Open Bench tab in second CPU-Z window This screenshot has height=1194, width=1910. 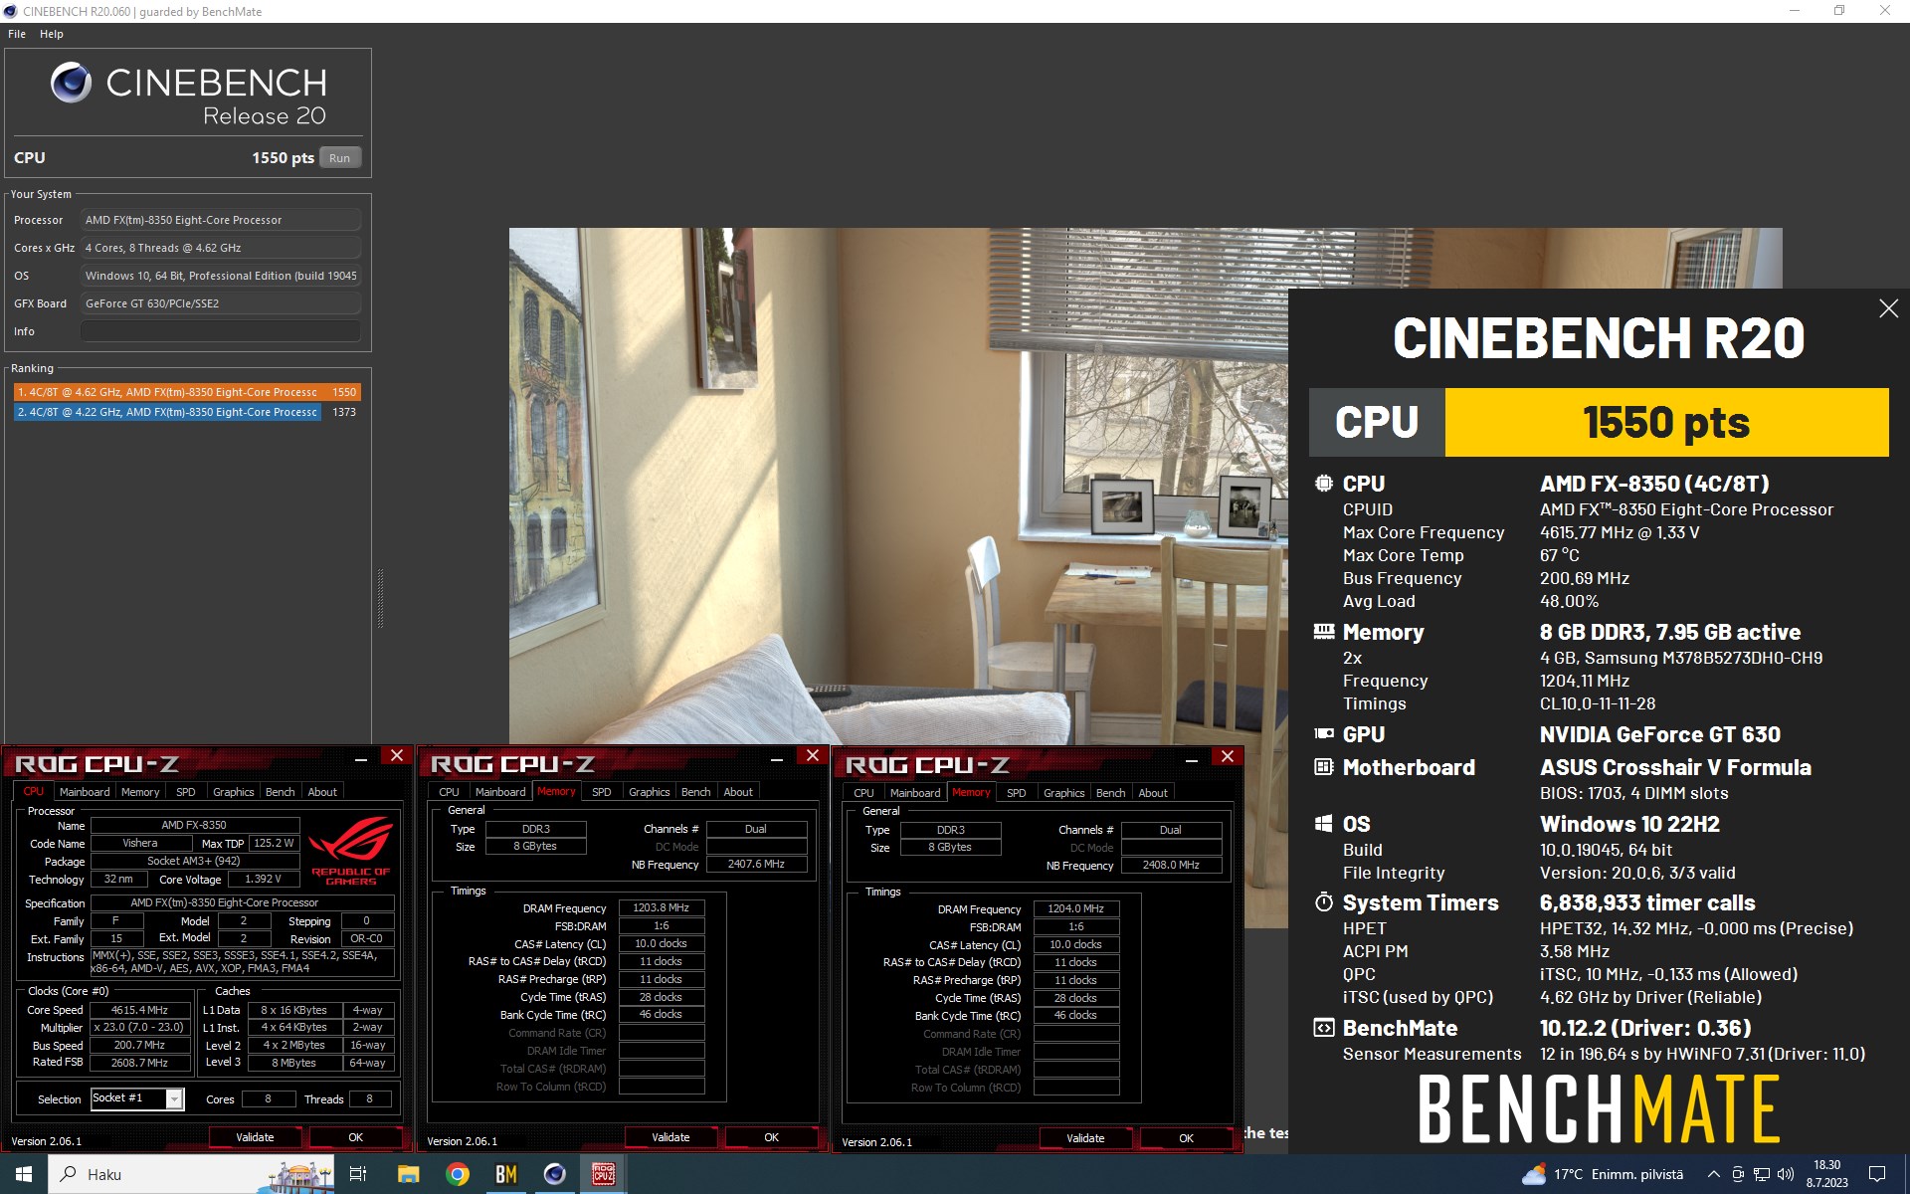(696, 792)
